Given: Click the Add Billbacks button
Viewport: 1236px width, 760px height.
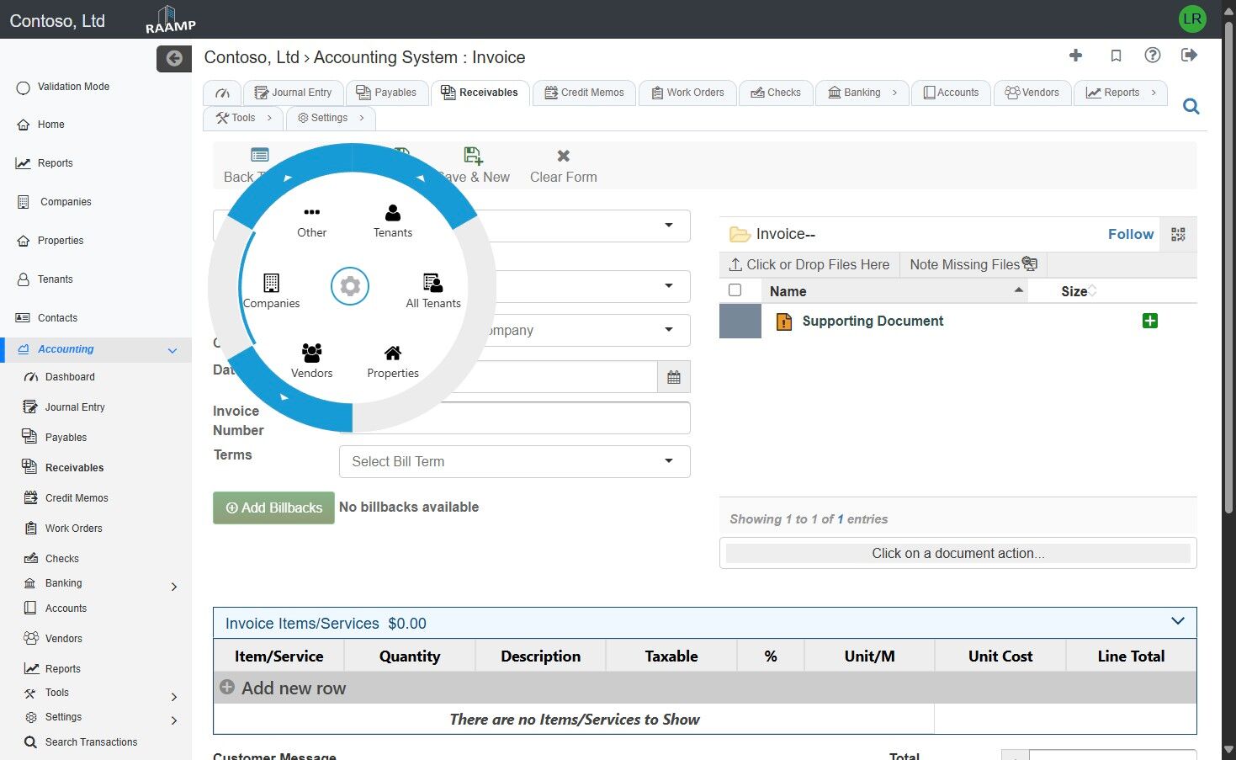Looking at the screenshot, I should point(273,508).
